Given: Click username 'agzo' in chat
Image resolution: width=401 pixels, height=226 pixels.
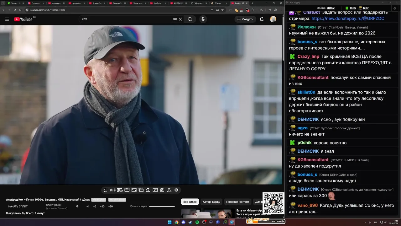Looking at the screenshot, I should [303, 128].
